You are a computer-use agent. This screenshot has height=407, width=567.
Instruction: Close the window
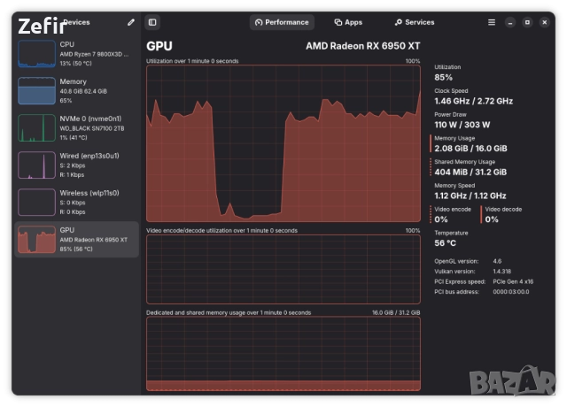point(545,22)
